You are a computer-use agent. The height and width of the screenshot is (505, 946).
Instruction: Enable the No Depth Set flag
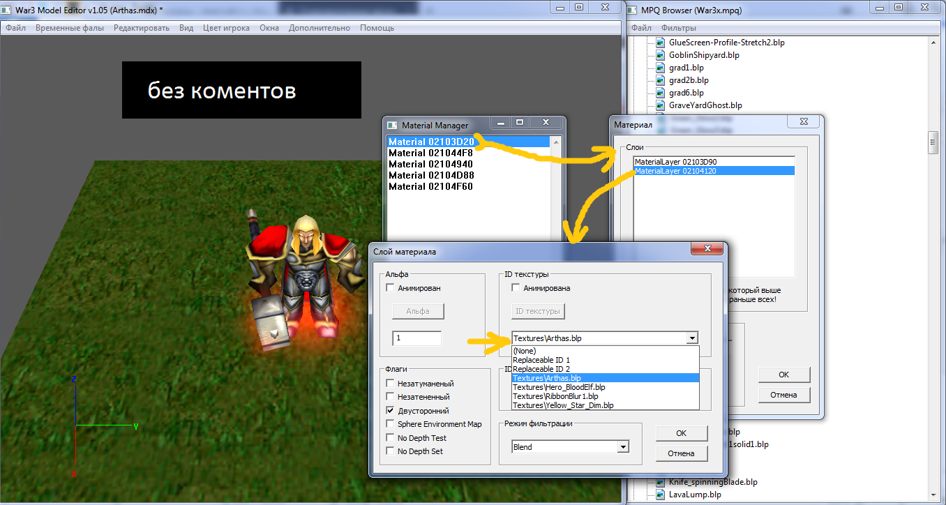pos(389,451)
